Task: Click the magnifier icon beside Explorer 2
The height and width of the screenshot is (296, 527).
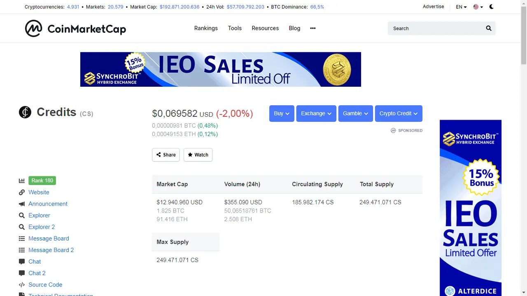Action: click(22, 227)
